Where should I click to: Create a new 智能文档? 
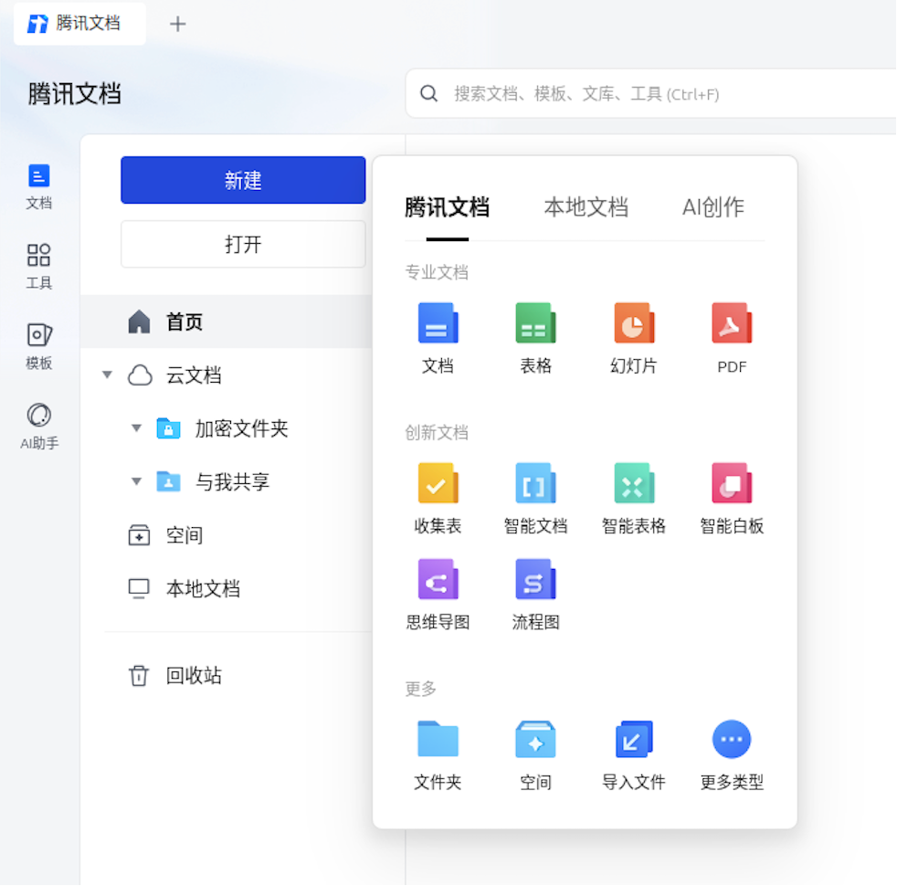point(535,498)
